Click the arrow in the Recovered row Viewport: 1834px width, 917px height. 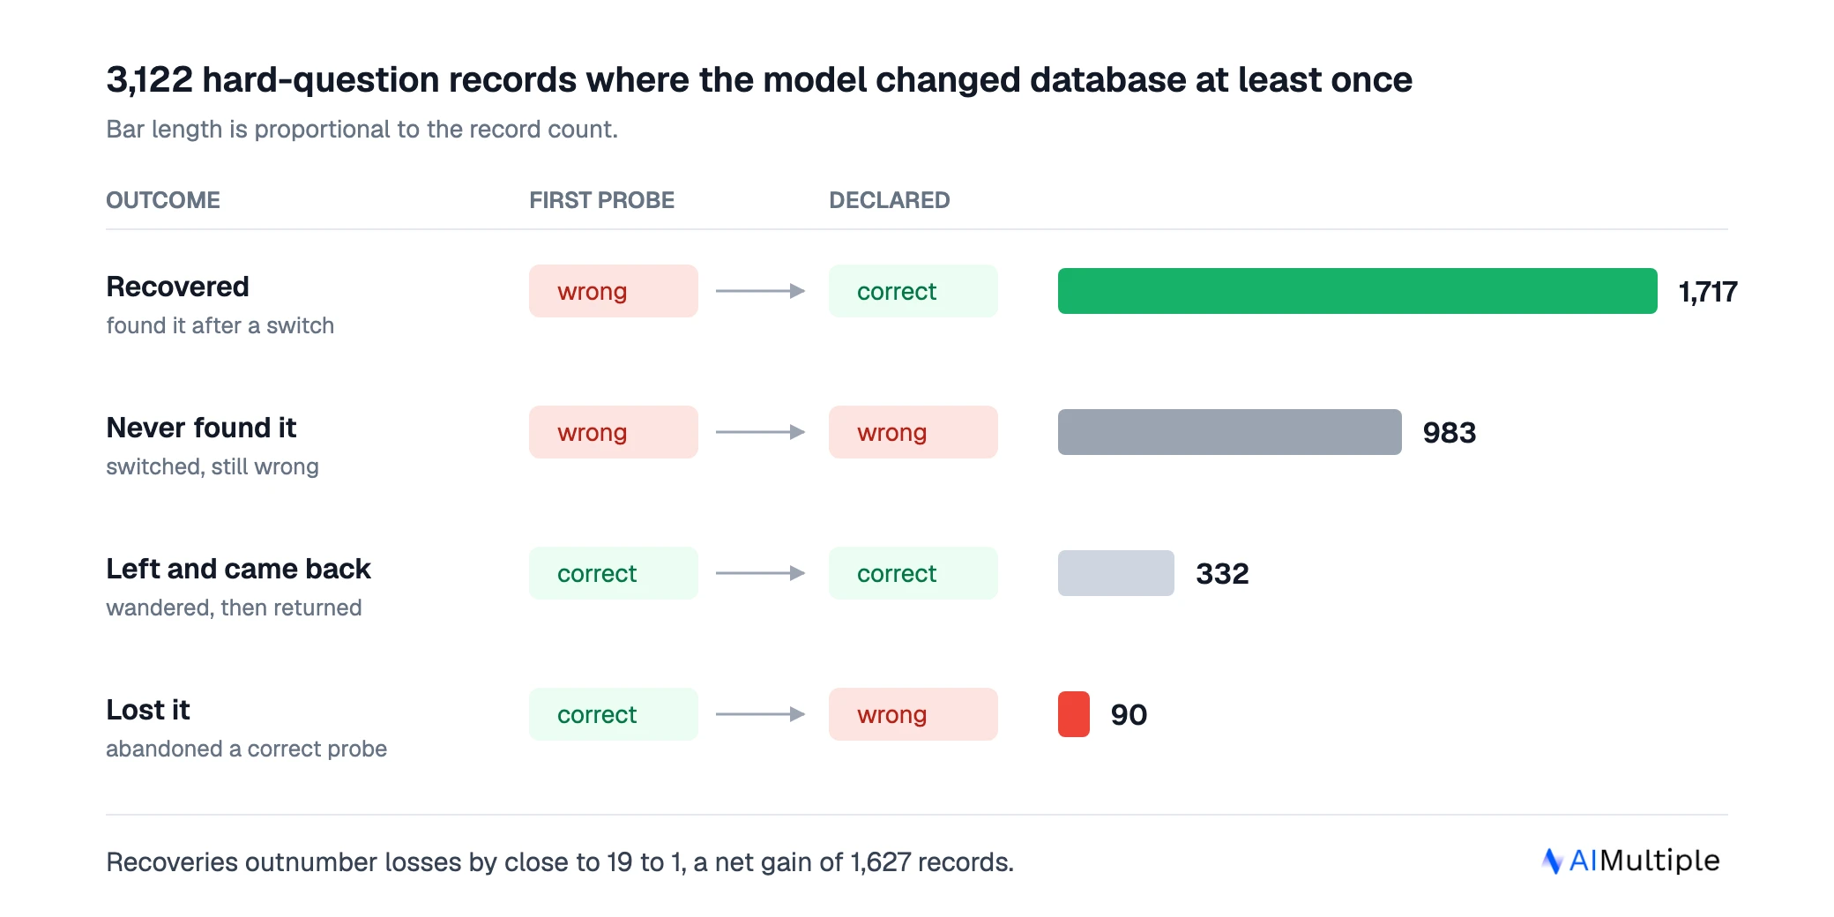761,291
